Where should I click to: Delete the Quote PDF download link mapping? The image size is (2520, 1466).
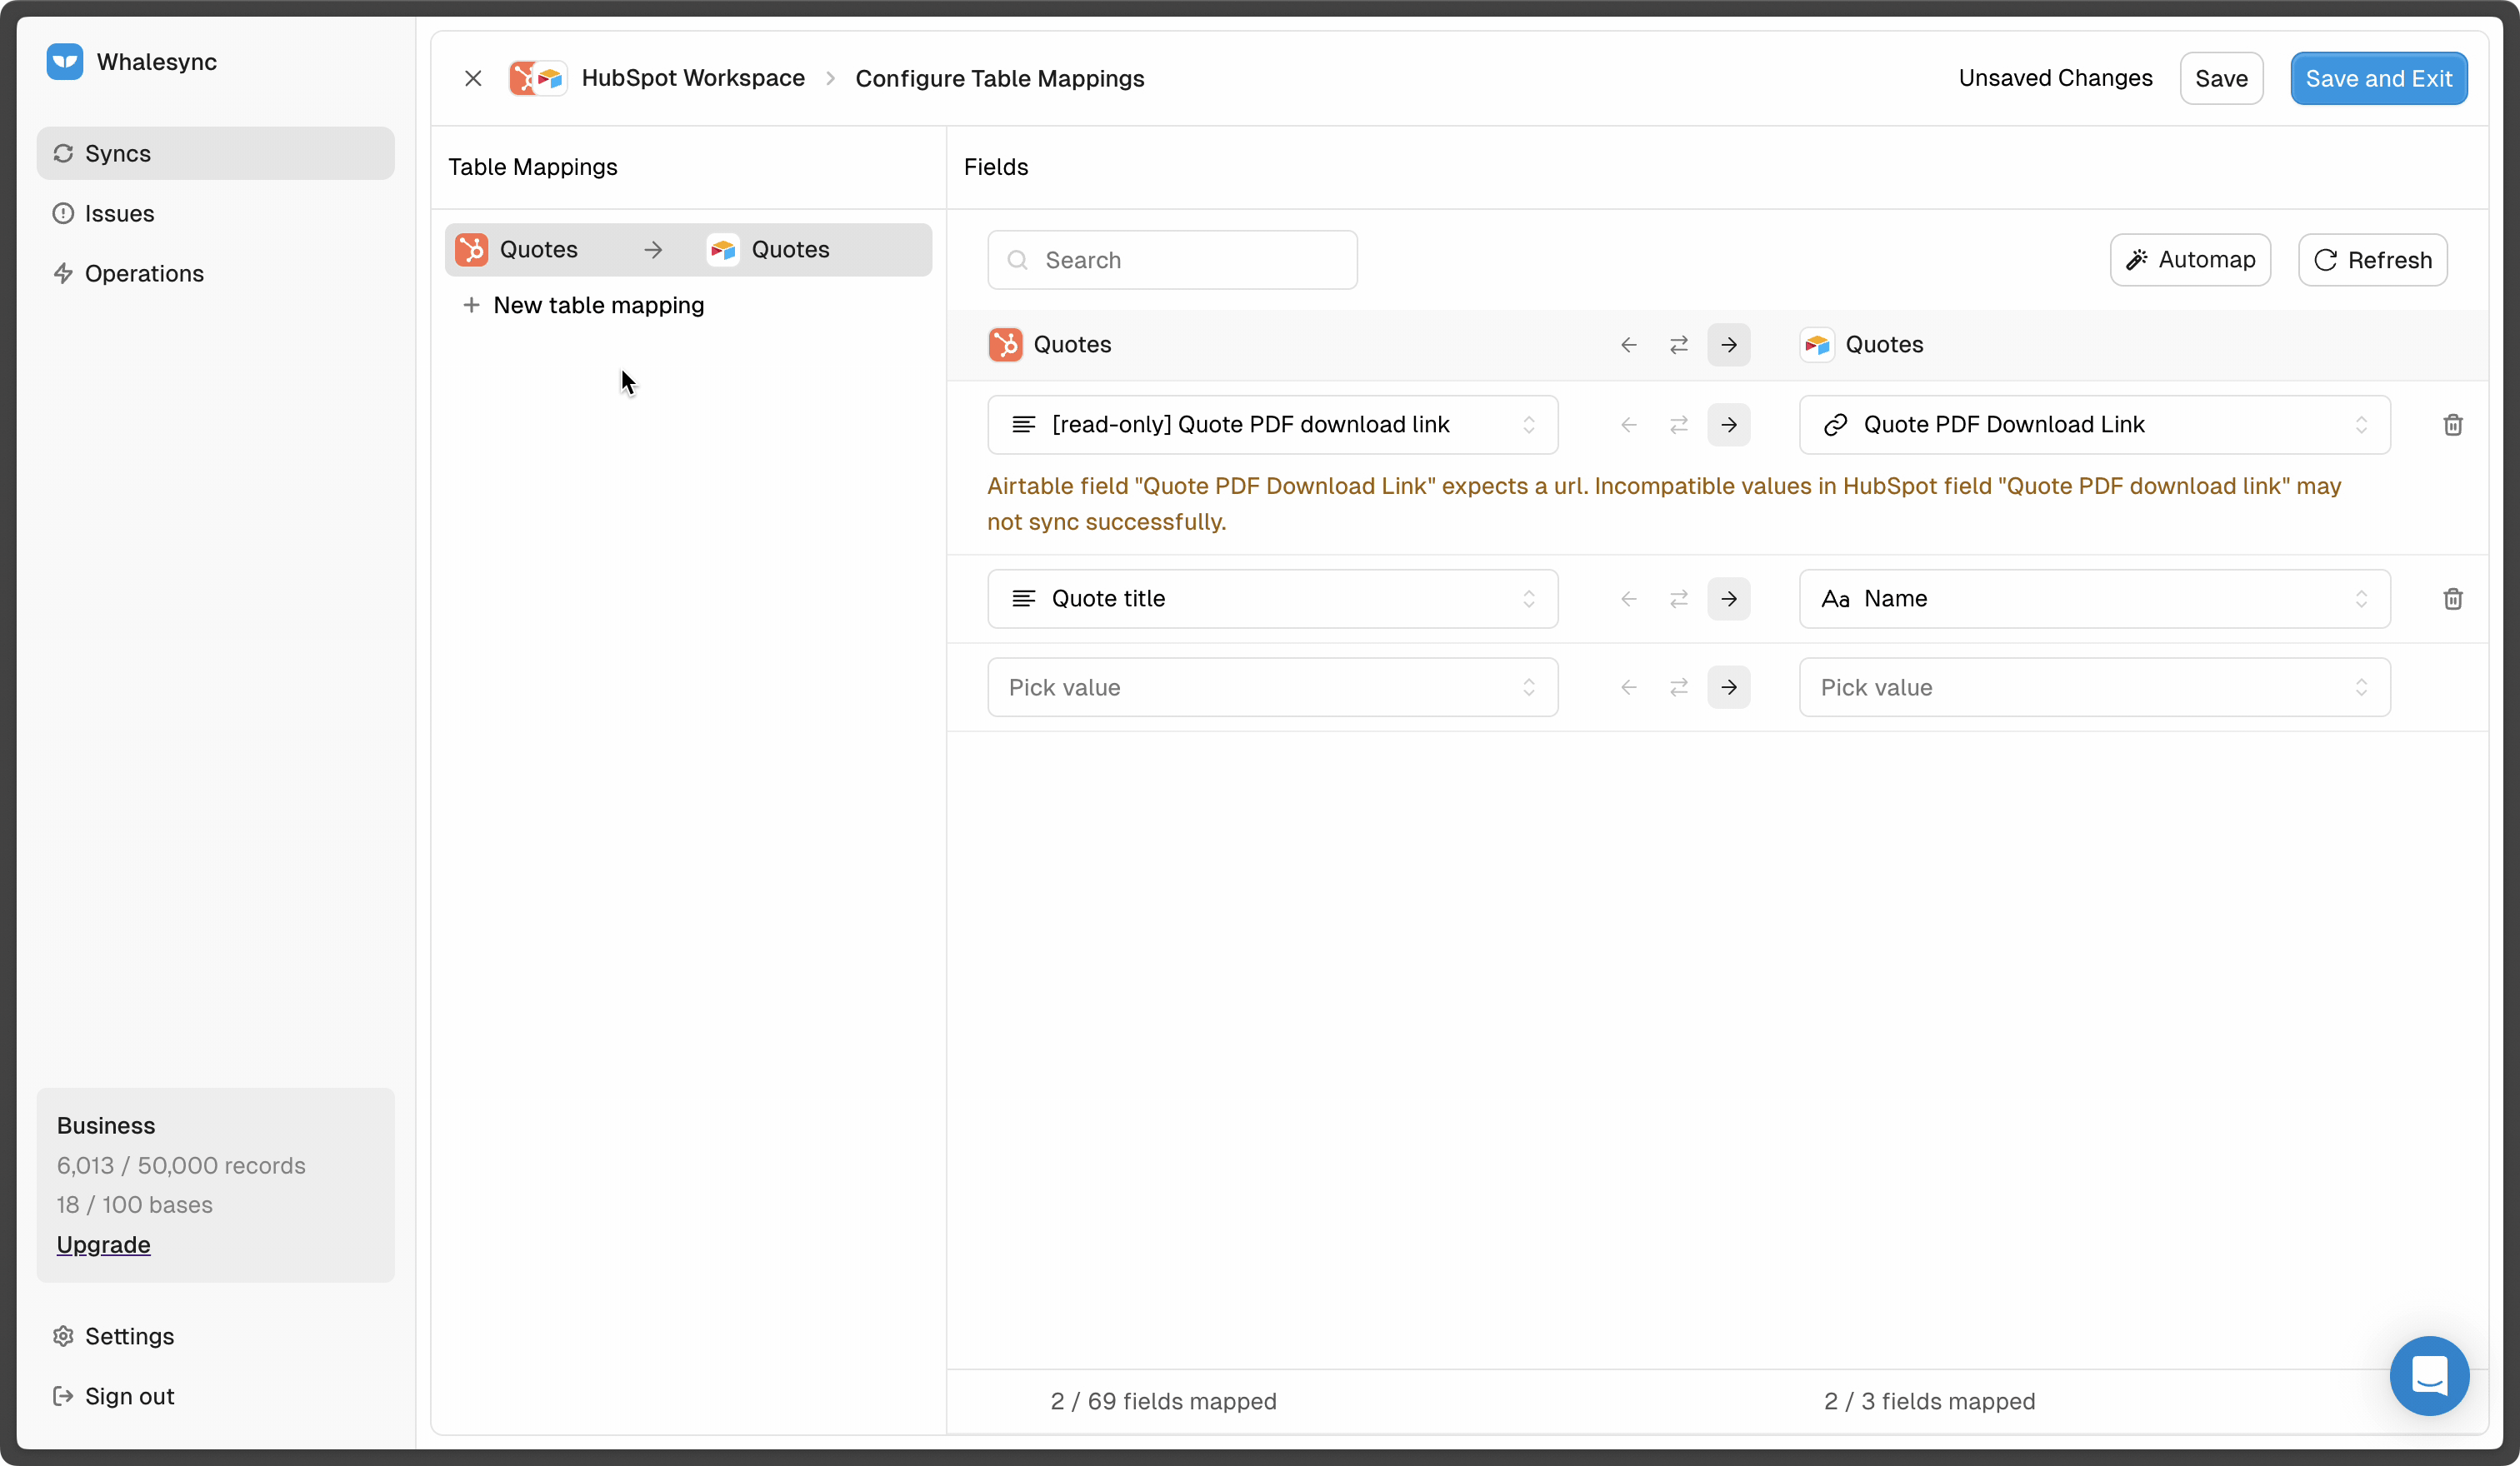click(2452, 425)
